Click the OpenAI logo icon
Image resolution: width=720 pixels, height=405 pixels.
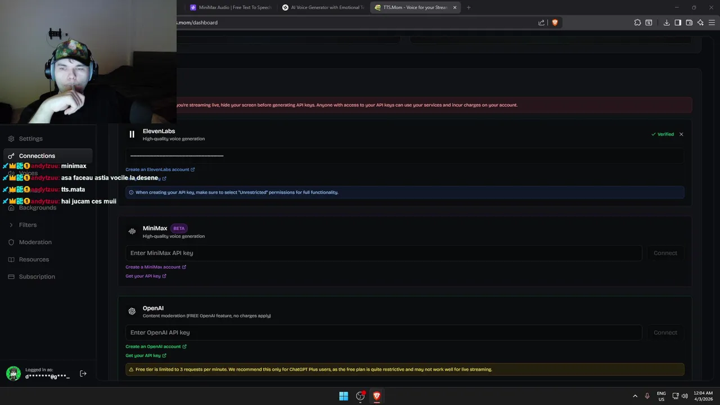(x=132, y=311)
